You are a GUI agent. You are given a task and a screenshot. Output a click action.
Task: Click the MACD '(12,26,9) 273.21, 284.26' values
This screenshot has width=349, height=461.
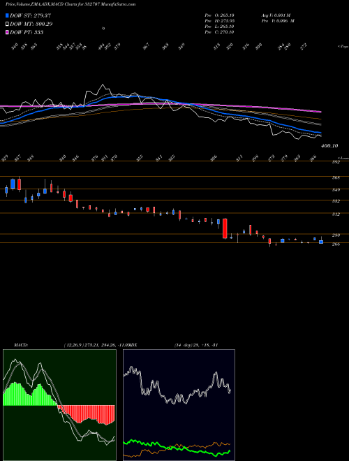tap(90, 344)
